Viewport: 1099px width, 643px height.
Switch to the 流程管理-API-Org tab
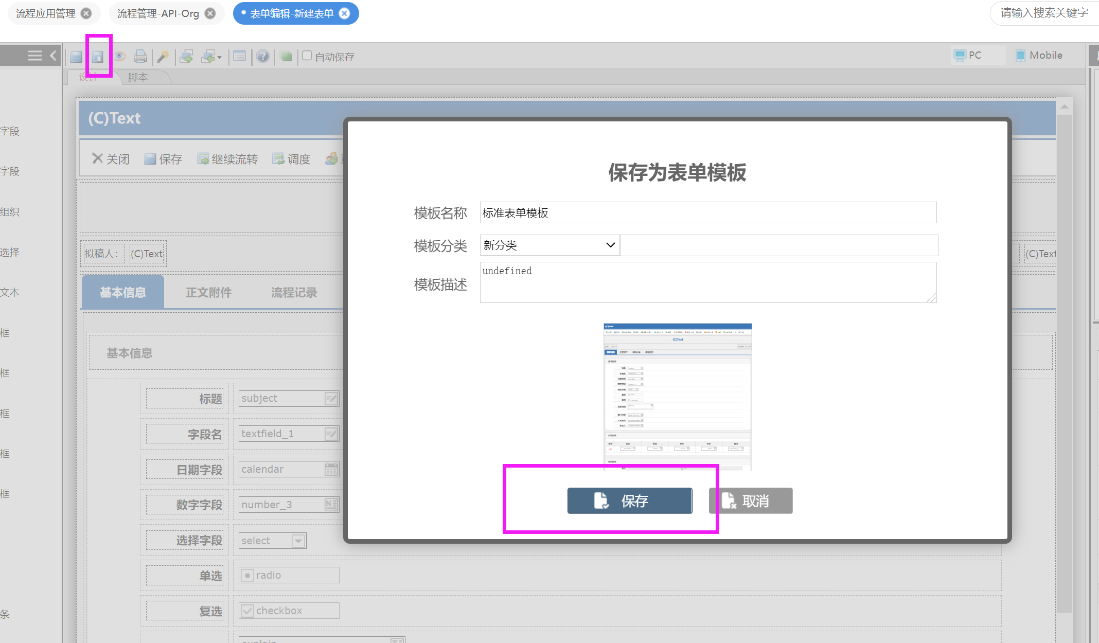click(157, 13)
